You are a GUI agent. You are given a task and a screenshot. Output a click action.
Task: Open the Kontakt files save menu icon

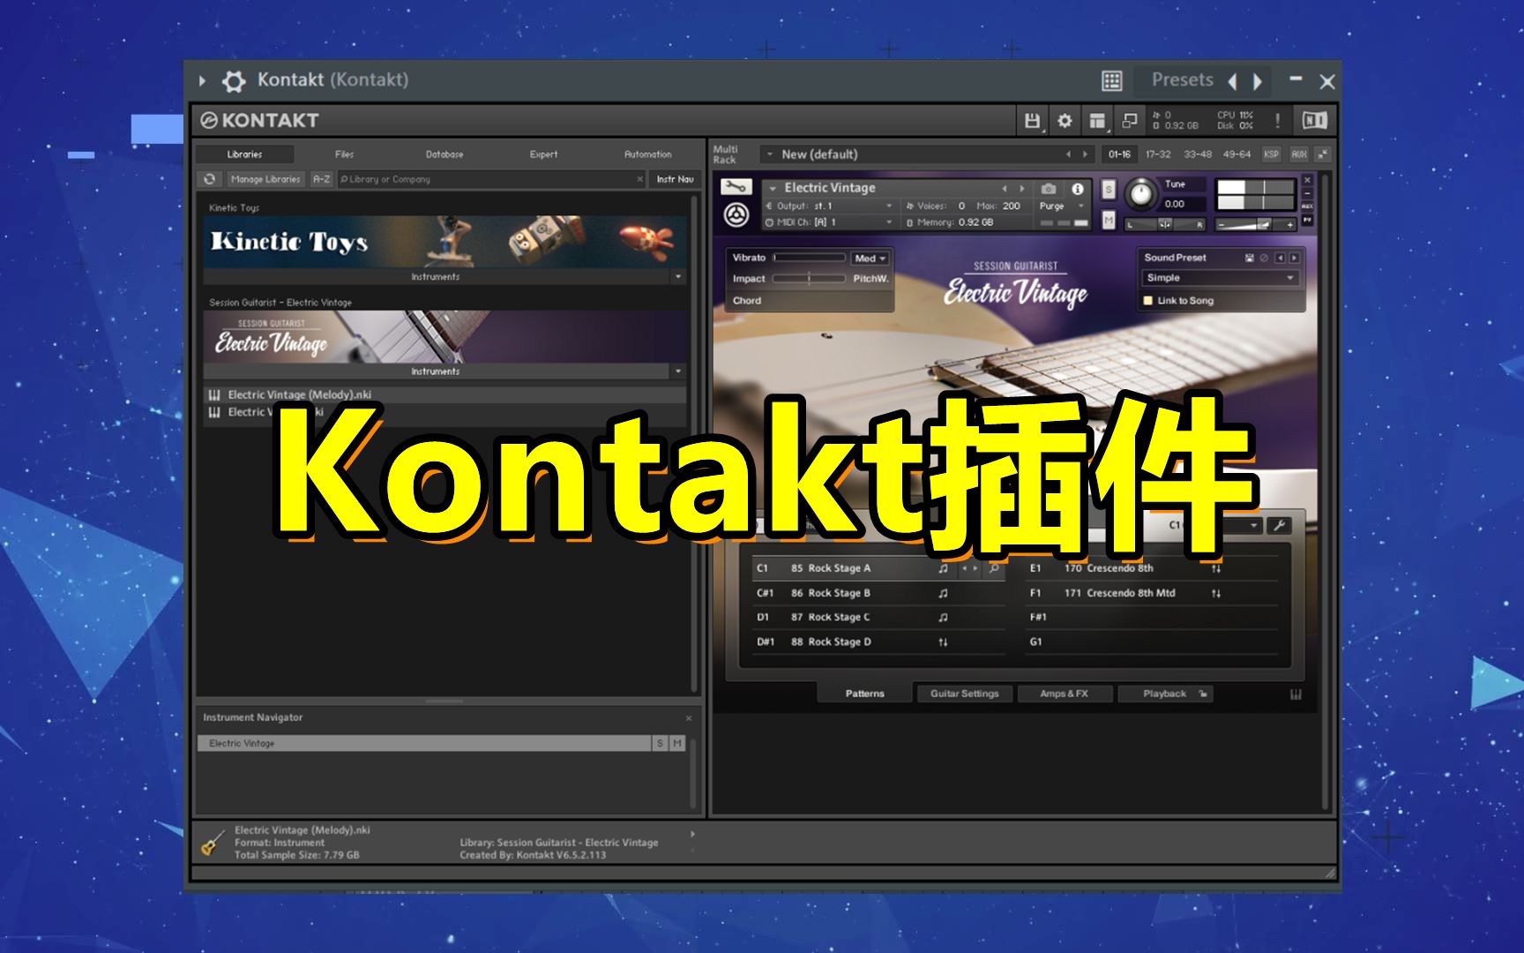(1032, 121)
